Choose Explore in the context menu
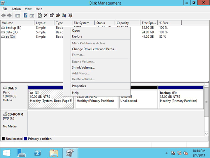Image resolution: width=210 pixels, height=158 pixels. pyautogui.click(x=97, y=37)
